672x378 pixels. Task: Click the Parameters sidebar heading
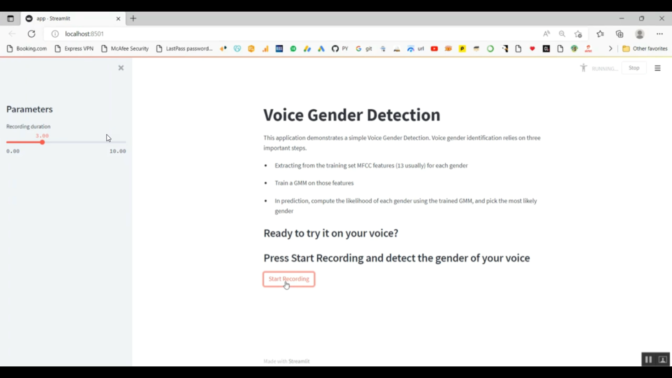(30, 109)
